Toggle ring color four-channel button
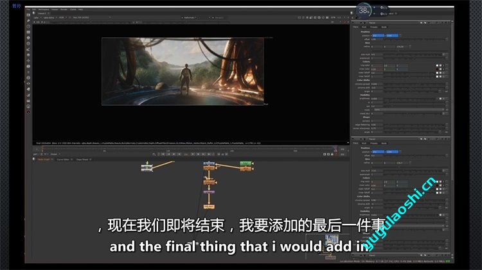The width and height of the screenshot is (482, 270). [x=443, y=65]
